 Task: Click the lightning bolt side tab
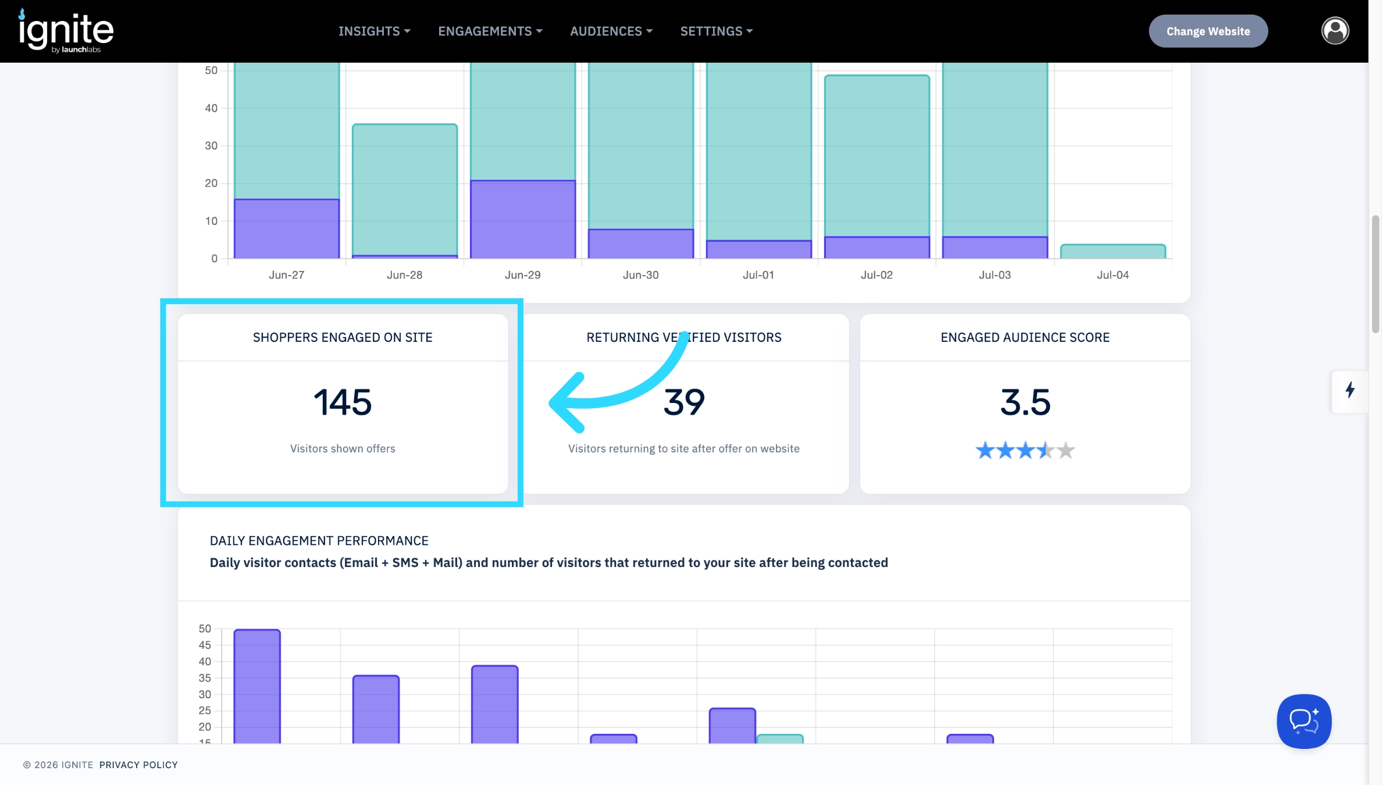tap(1350, 391)
